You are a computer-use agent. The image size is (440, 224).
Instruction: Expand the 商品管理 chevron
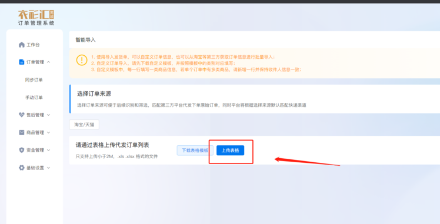[49, 133]
